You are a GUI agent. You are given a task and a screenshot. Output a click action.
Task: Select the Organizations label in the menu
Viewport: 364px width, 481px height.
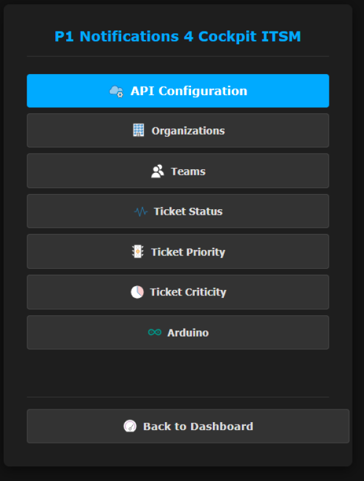click(x=188, y=131)
